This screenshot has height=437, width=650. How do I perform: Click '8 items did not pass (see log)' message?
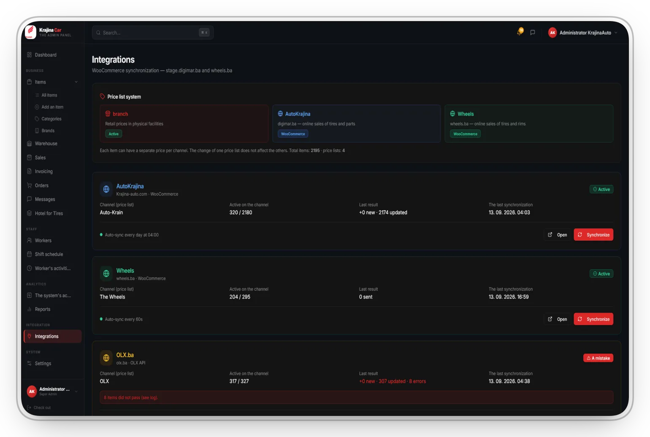click(131, 397)
